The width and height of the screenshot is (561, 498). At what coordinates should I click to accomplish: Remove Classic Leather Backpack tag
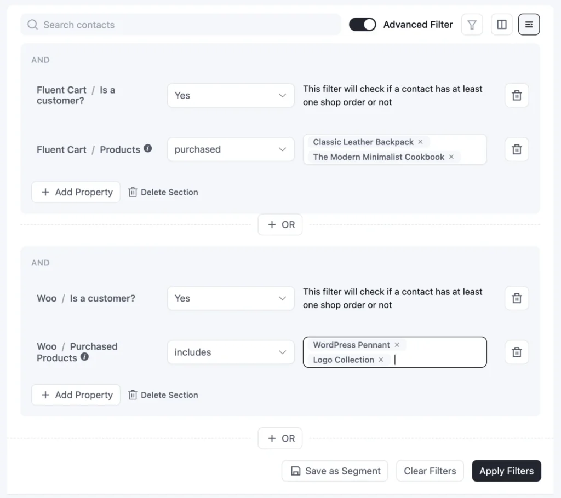pyautogui.click(x=420, y=142)
